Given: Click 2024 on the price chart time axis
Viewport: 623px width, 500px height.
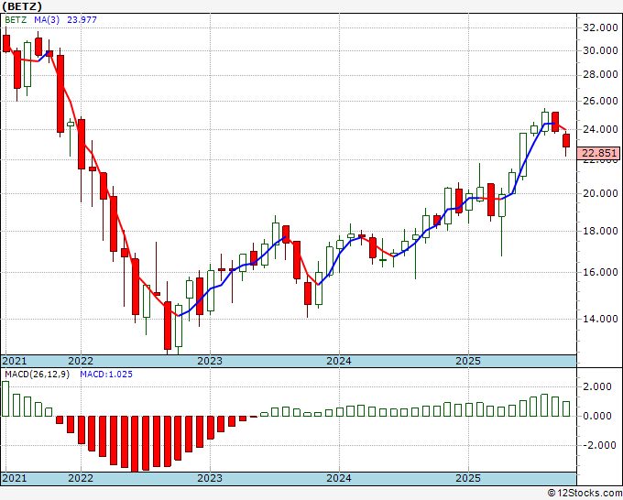Looking at the screenshot, I should pyautogui.click(x=339, y=361).
